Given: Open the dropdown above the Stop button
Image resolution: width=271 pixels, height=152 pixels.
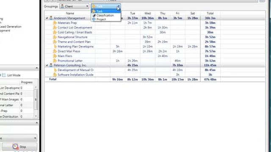Looking at the screenshot, I should click(35, 138).
